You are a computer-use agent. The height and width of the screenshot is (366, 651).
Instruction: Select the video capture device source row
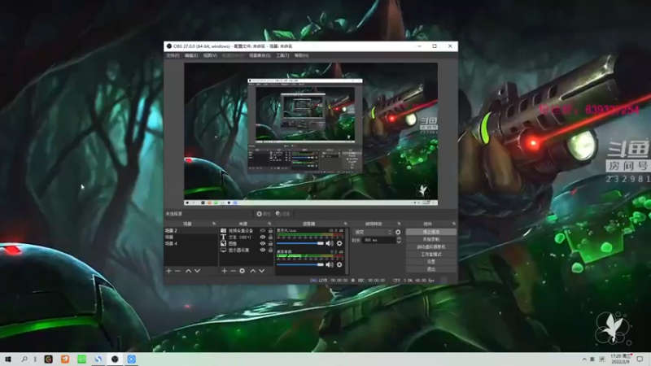(247, 230)
